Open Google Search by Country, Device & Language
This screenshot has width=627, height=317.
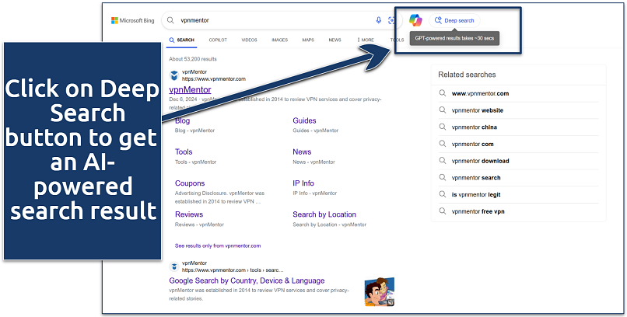[x=247, y=280]
